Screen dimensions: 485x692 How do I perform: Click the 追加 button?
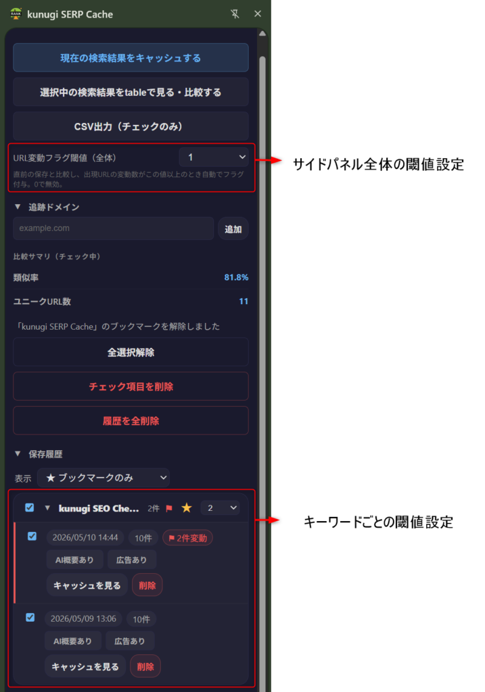pyautogui.click(x=233, y=228)
